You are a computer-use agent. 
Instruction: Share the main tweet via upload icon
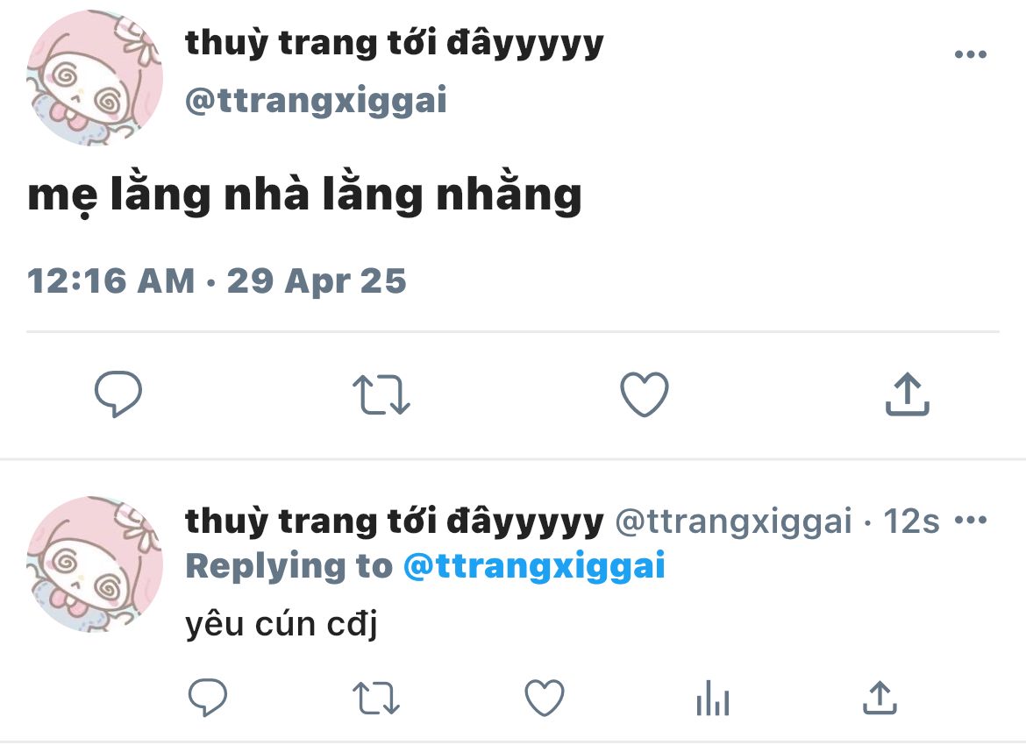tap(907, 394)
